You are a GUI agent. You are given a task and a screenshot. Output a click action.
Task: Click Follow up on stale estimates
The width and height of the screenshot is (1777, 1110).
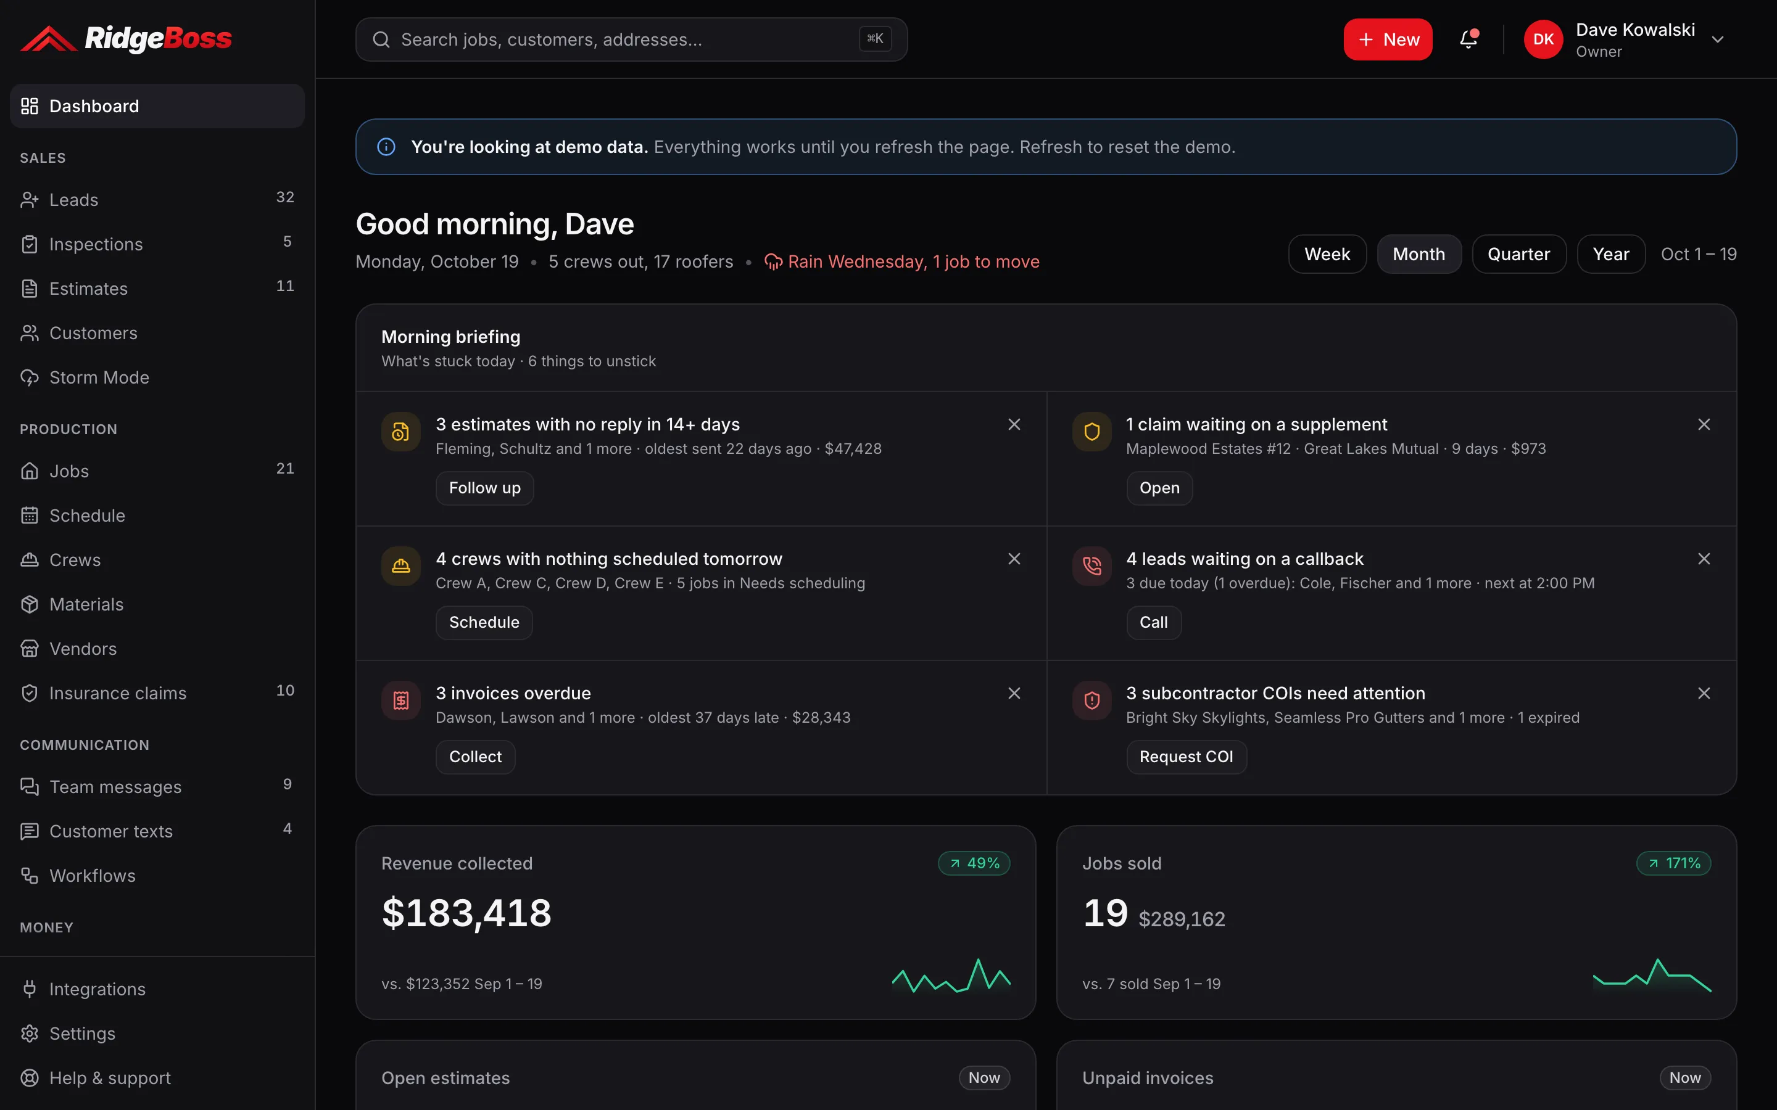(x=484, y=488)
